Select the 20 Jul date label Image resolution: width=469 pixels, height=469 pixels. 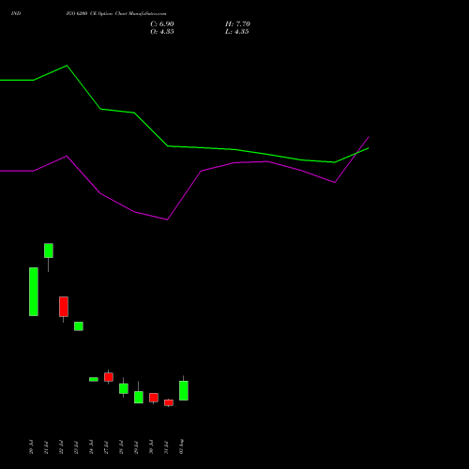(x=31, y=447)
